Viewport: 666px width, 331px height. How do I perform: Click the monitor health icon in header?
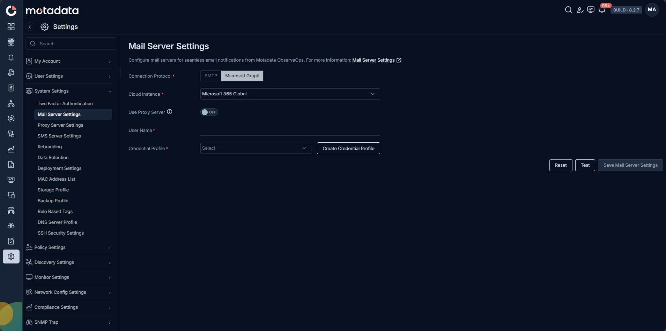(591, 10)
